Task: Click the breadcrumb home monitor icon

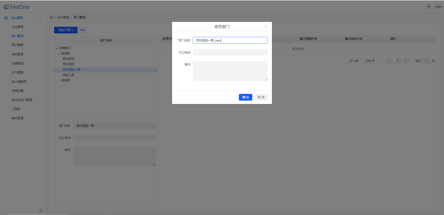Action: click(52, 17)
